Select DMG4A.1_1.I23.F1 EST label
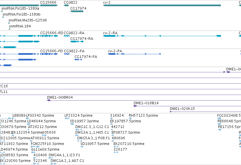The width and height of the screenshot is (241, 165). (64, 155)
